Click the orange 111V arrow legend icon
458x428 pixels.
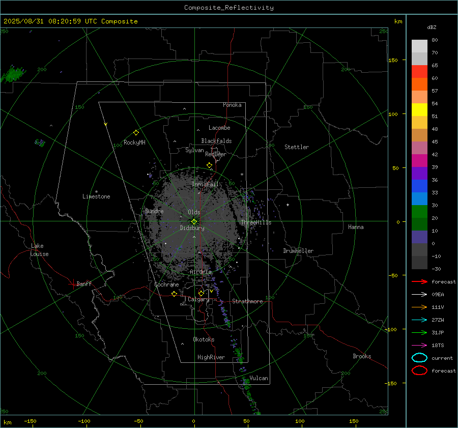pyautogui.click(x=419, y=307)
